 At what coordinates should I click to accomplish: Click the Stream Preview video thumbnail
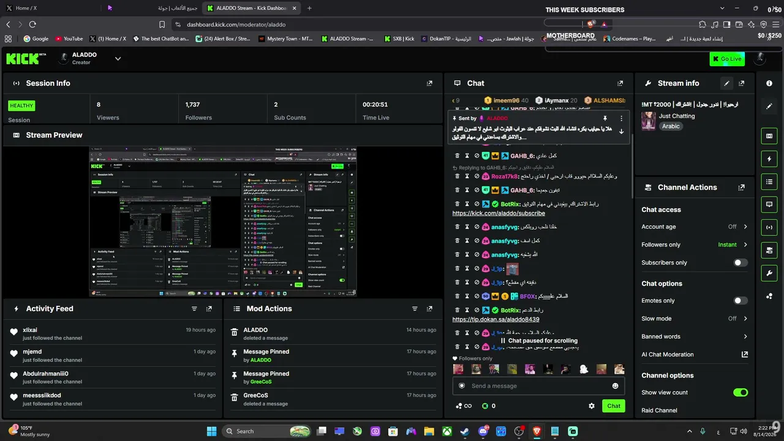223,221
